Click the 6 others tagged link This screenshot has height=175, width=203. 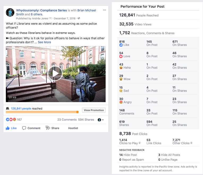[37, 14]
